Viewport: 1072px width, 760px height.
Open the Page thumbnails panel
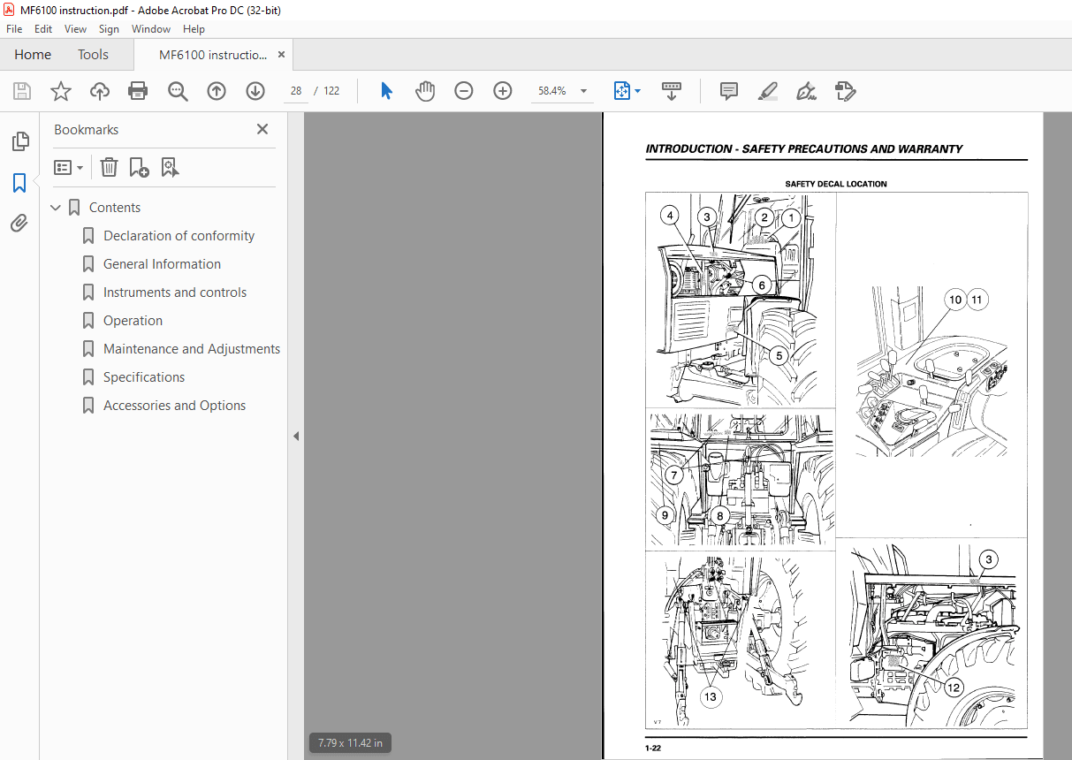click(20, 141)
